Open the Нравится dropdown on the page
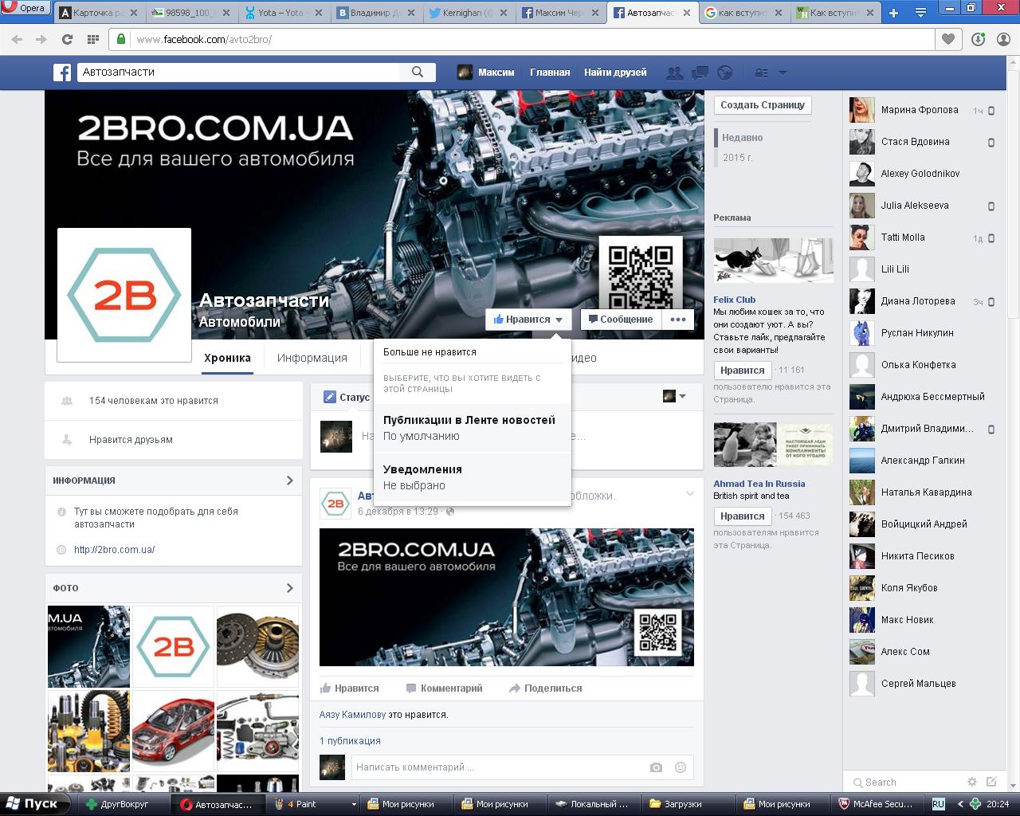The image size is (1020, 816). coord(528,320)
